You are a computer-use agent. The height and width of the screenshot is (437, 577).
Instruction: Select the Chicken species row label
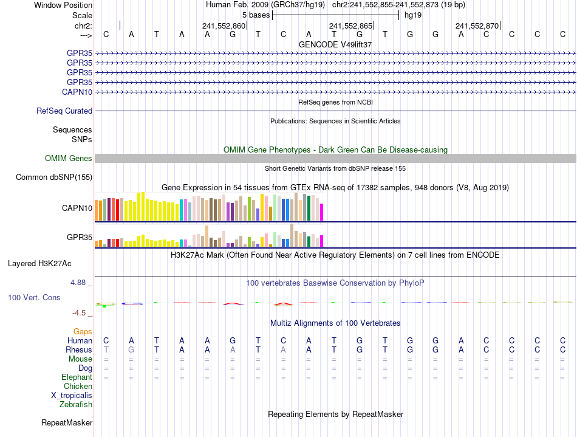click(x=78, y=386)
